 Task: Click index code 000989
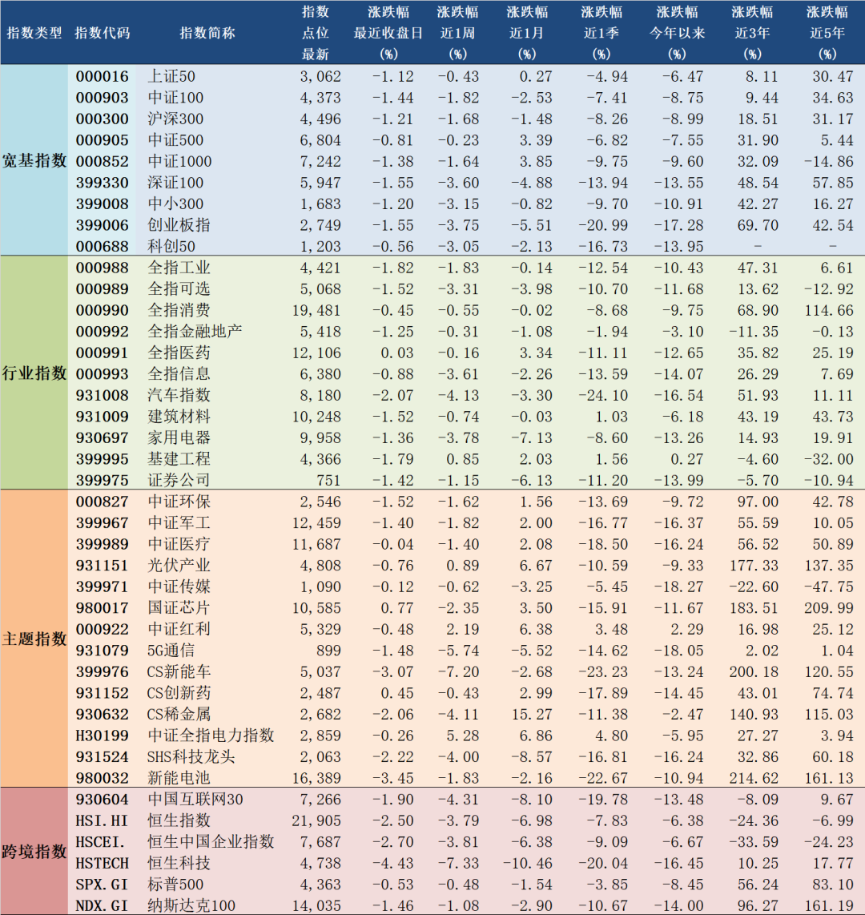(102, 289)
